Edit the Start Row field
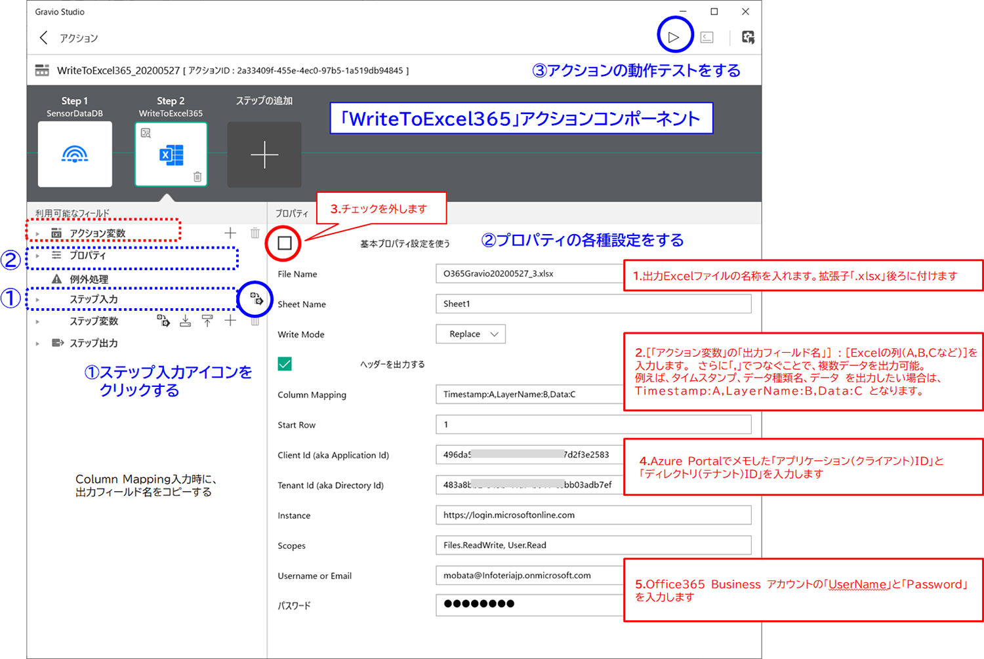The width and height of the screenshot is (984, 659). (594, 424)
